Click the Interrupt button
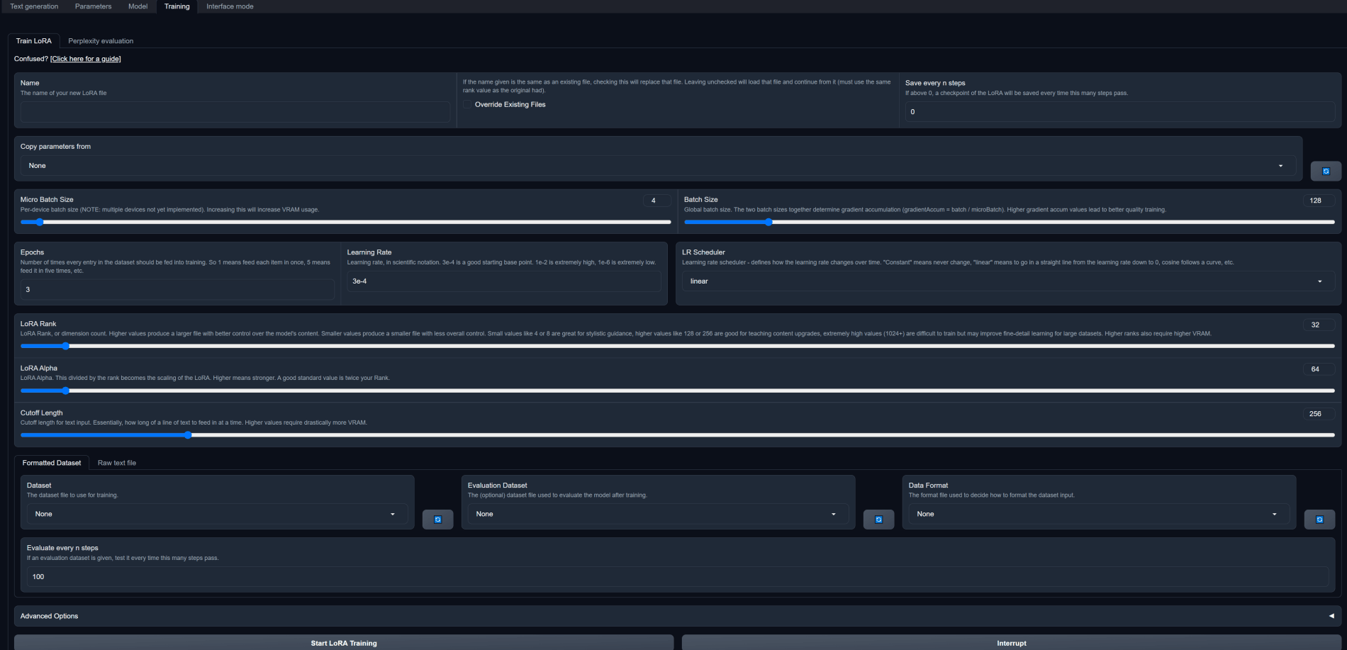This screenshot has height=650, width=1347. click(x=1012, y=643)
